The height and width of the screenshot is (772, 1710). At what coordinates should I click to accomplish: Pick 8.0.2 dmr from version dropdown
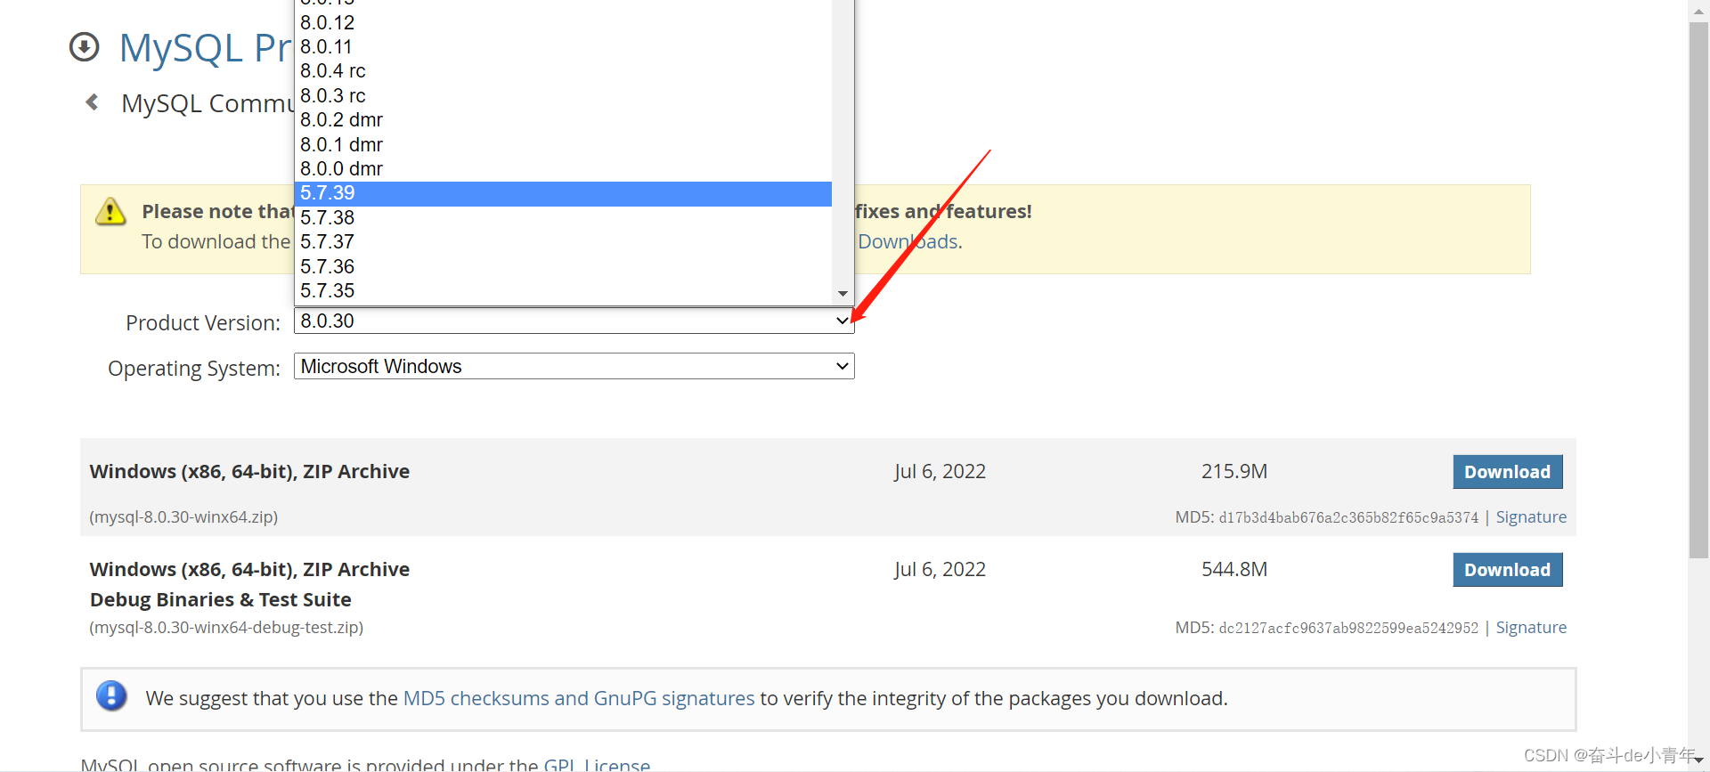(x=563, y=119)
